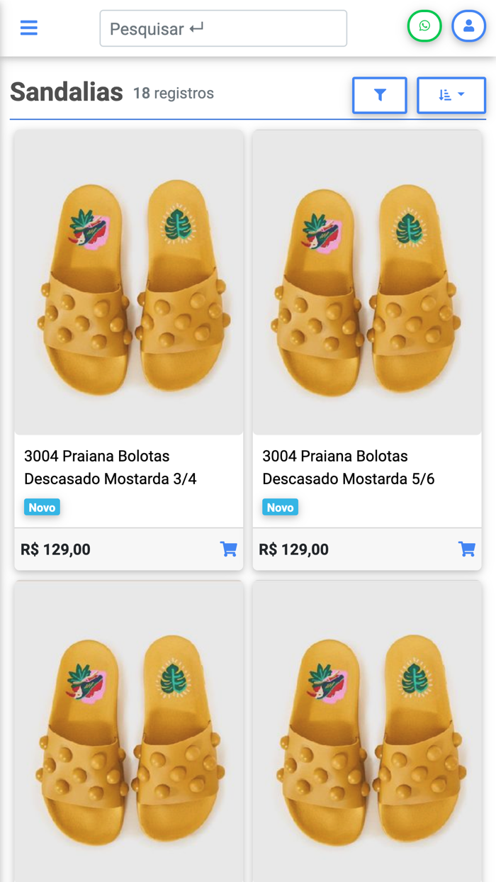Click the Novo badge on Mostarda 3/4
The image size is (496, 882).
click(42, 508)
